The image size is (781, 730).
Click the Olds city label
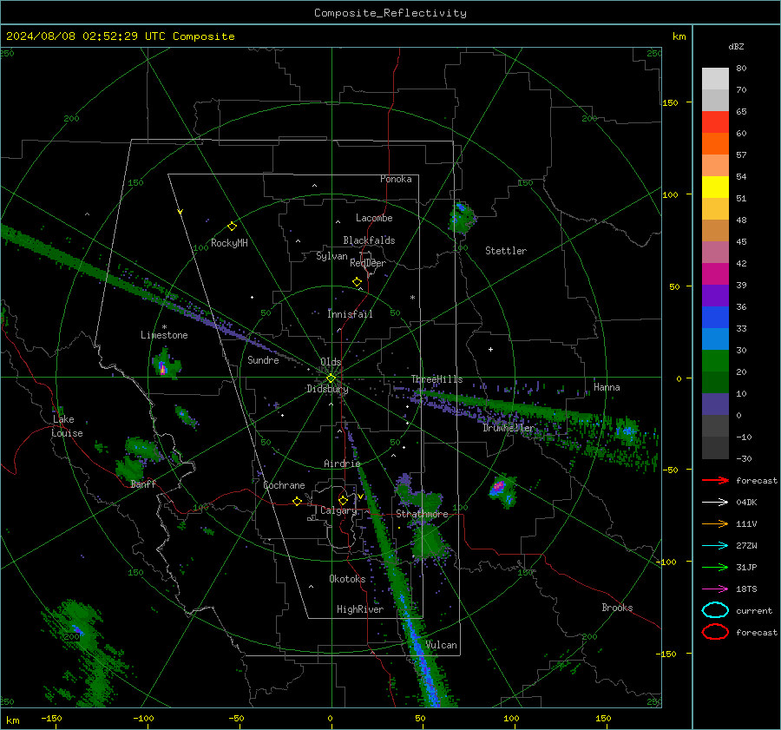tap(331, 362)
